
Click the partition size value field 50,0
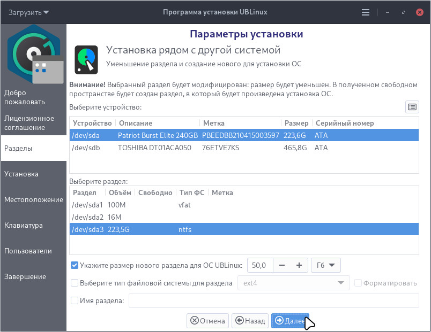coord(260,265)
